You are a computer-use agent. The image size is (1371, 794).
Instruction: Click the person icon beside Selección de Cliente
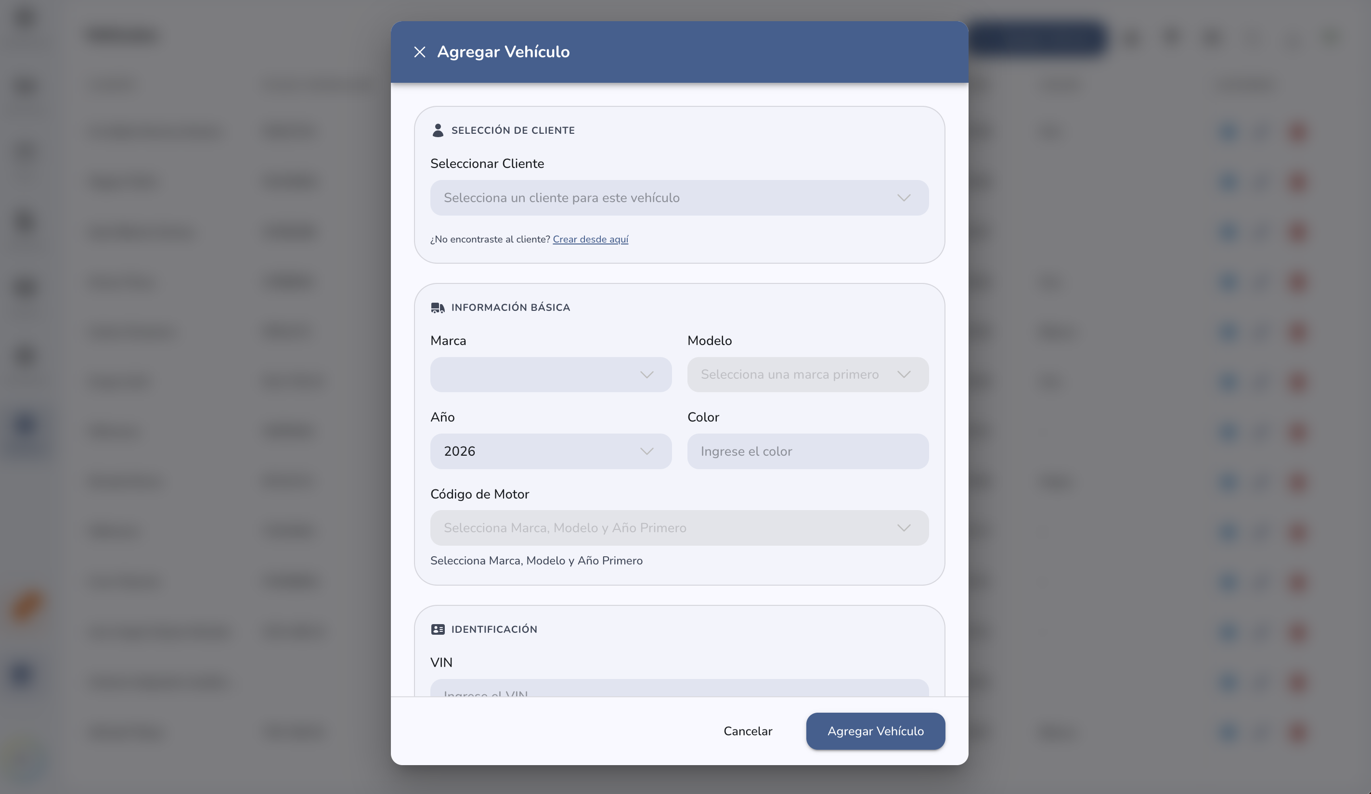438,130
